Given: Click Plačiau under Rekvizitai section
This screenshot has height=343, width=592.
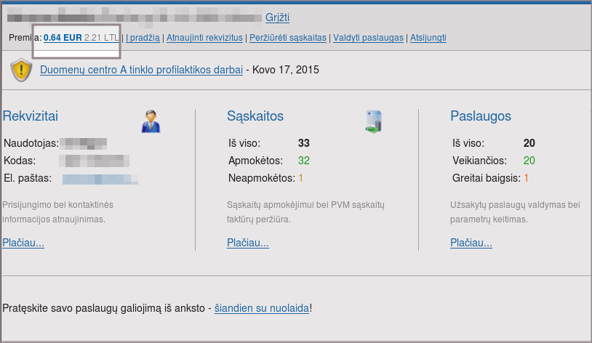Looking at the screenshot, I should [x=23, y=243].
